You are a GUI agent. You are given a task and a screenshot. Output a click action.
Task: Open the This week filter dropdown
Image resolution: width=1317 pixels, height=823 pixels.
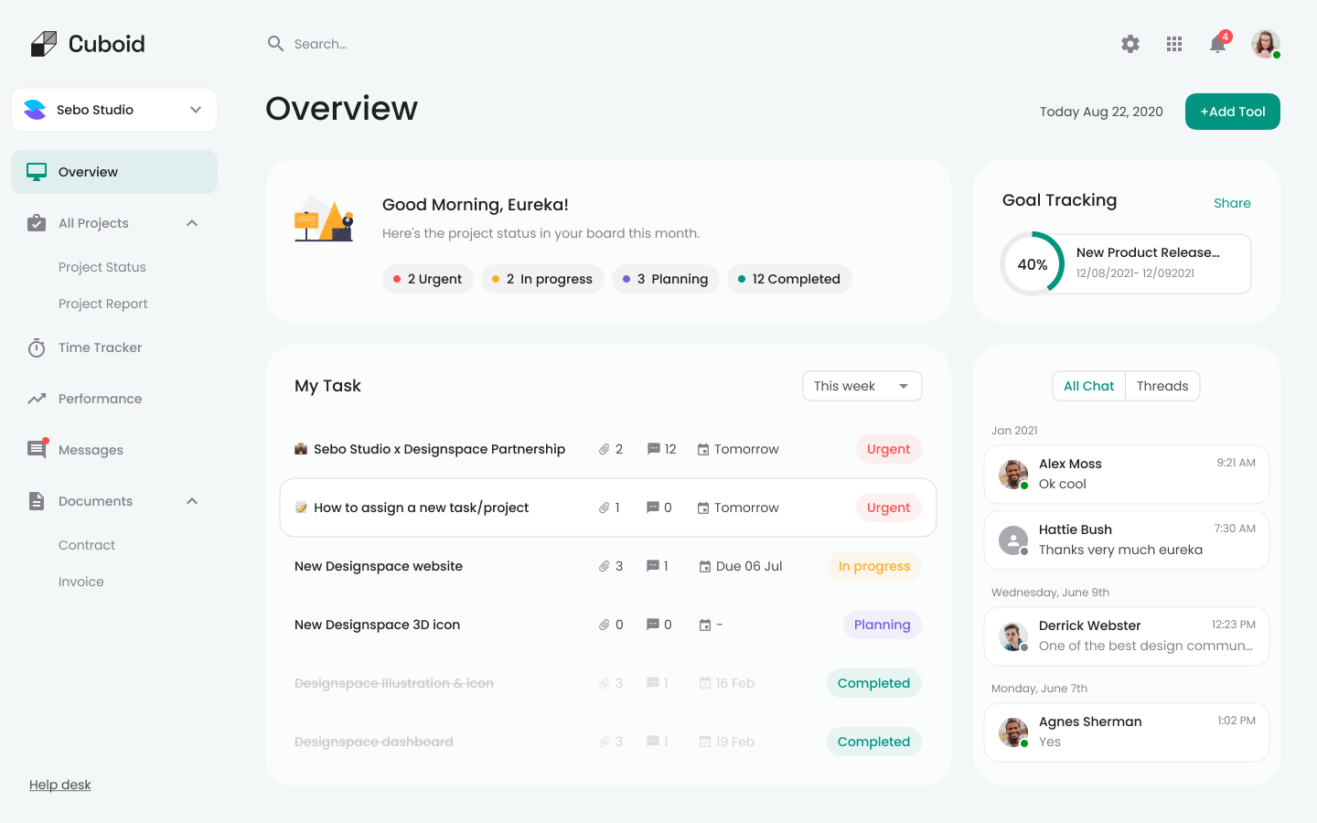[862, 386]
